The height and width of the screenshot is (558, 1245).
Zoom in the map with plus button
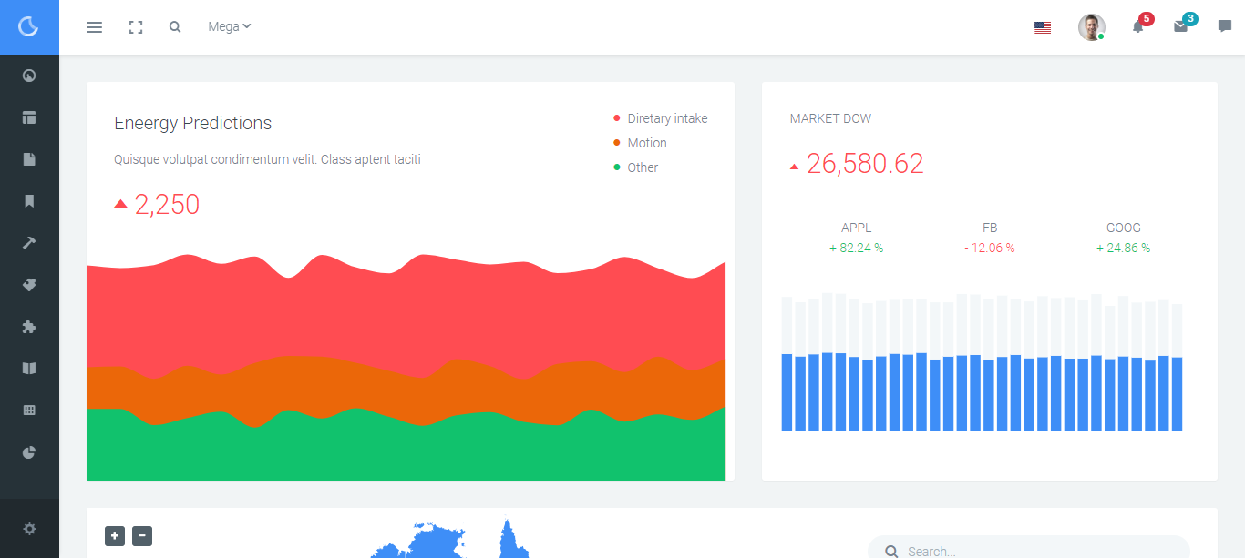pos(115,536)
